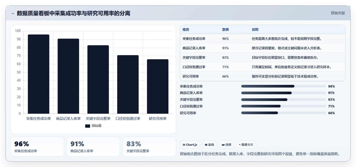Click the 96% 采集任务成功率 progress bar
Screen dimensions: 356x167
tap(284, 86)
